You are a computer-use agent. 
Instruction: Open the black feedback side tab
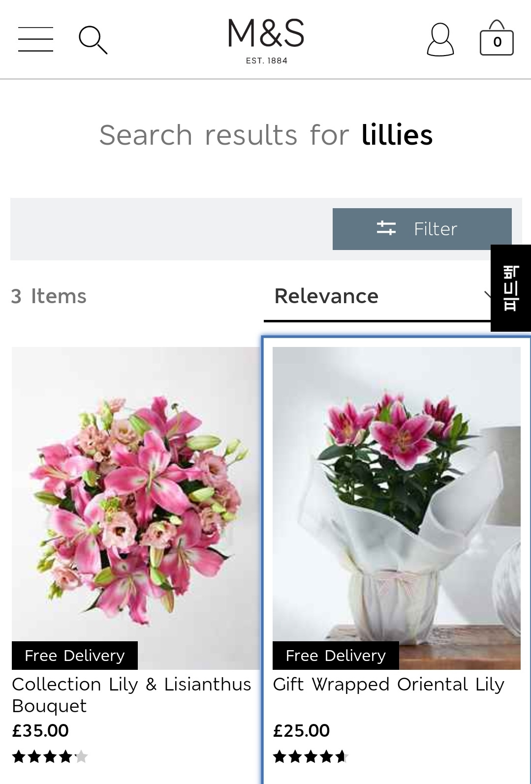(511, 288)
